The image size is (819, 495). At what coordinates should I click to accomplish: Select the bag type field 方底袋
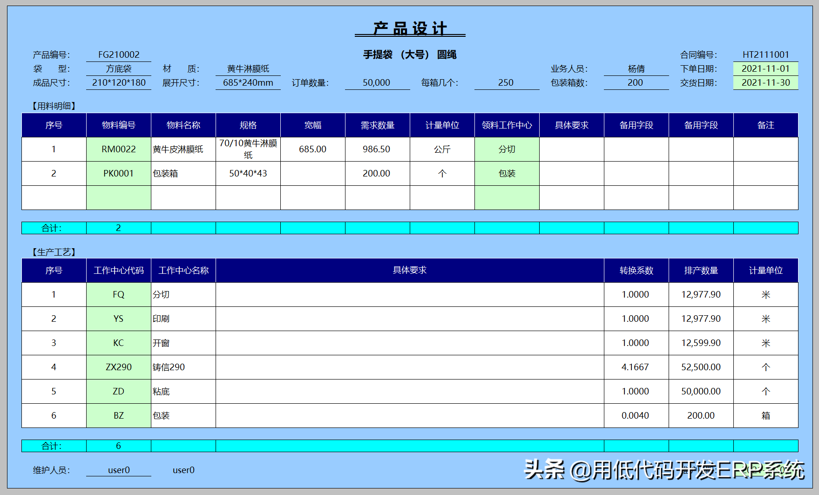(x=119, y=69)
